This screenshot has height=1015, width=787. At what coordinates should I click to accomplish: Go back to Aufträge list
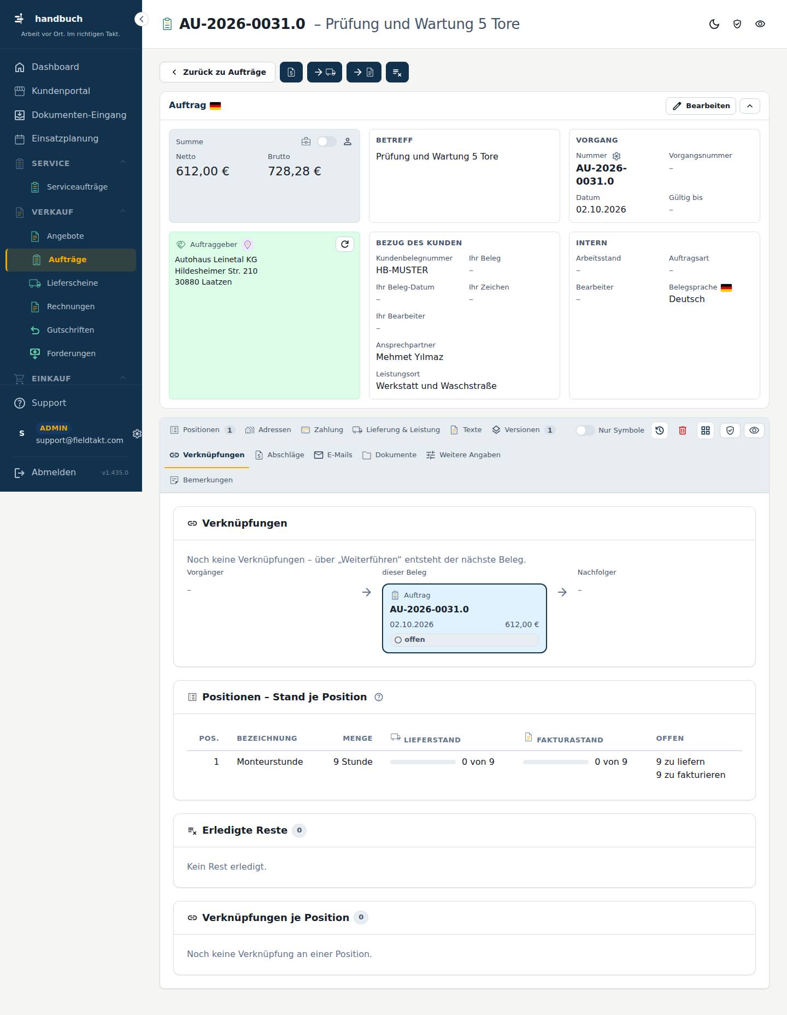(218, 72)
